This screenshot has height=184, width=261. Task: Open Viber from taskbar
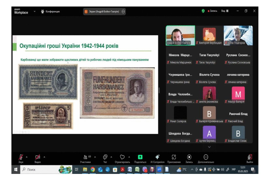pyautogui.click(x=145, y=169)
